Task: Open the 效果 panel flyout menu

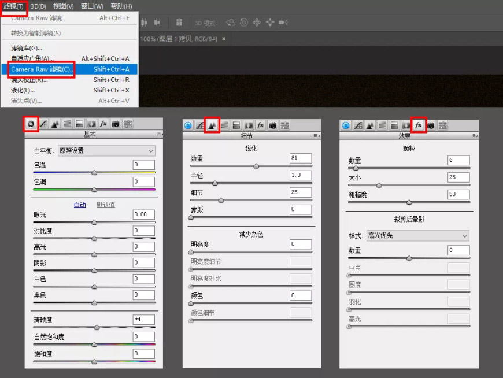Action: pos(475,136)
